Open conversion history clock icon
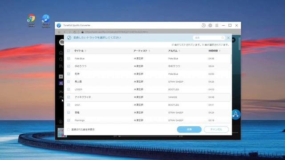 point(204,25)
